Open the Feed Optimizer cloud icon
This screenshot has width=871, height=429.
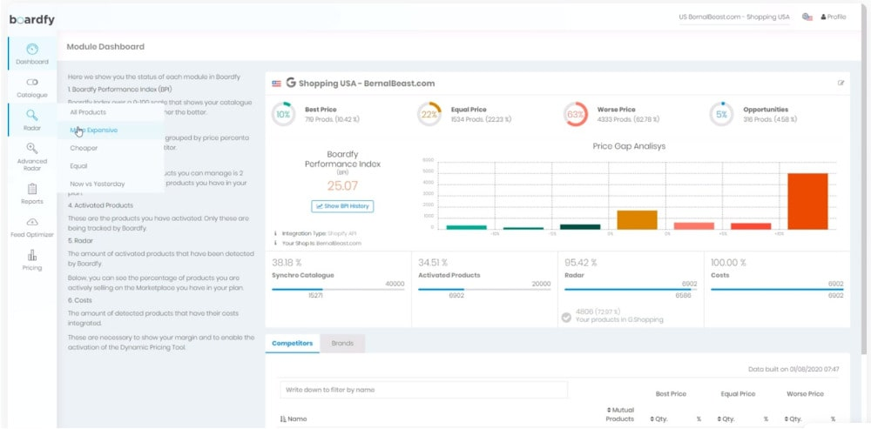[32, 223]
